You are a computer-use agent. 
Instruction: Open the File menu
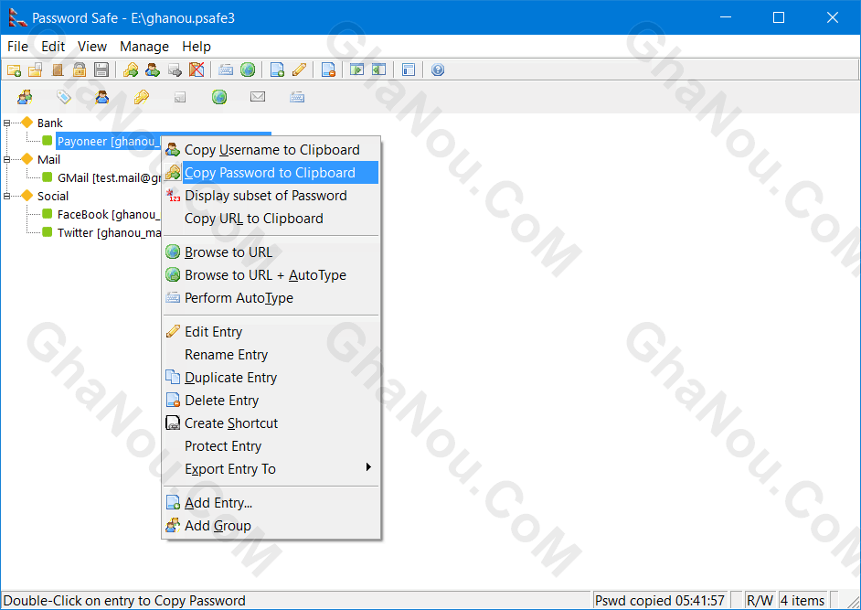17,47
